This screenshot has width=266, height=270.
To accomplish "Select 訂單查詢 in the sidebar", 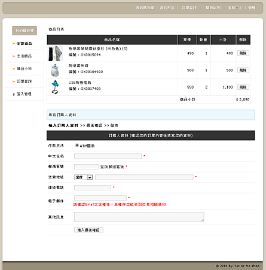I will tap(25, 81).
